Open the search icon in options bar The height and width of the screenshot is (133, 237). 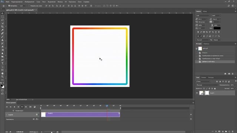coord(229,6)
